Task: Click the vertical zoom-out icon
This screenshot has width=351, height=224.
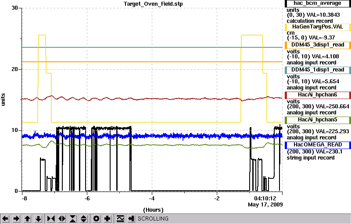Action: [84, 218]
